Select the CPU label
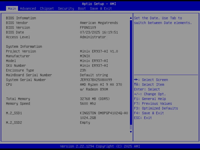This screenshot has height=150, width=200. coord(9,84)
